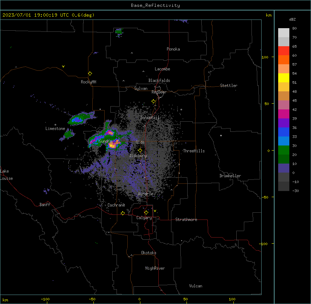The image size is (311, 304).
Task: Select the Drumheller label
Action: pos(230,176)
